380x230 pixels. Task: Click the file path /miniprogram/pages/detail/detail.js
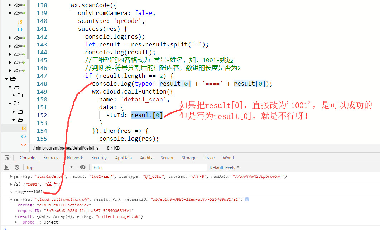(x=66, y=148)
